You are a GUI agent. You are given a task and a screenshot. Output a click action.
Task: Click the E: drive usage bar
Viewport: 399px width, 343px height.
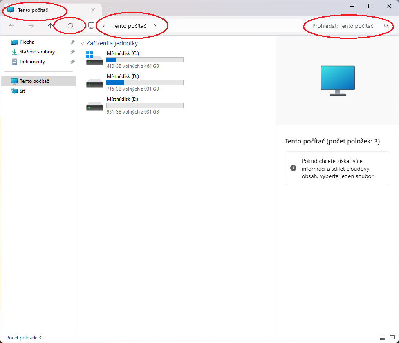point(145,105)
